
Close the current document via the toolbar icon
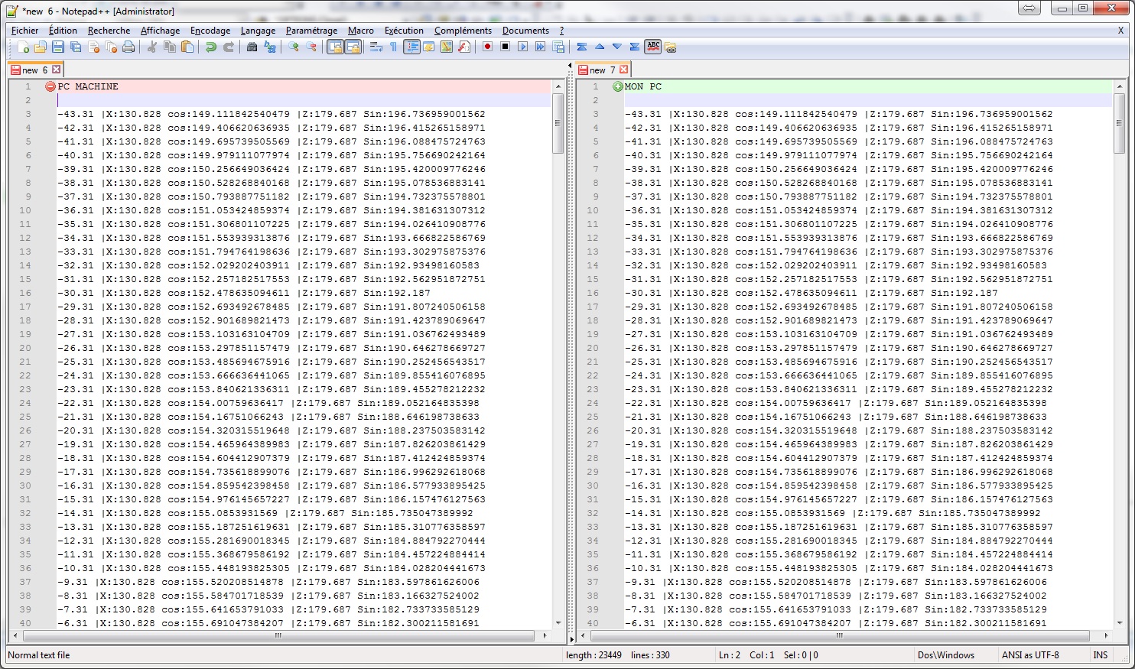[x=93, y=47]
